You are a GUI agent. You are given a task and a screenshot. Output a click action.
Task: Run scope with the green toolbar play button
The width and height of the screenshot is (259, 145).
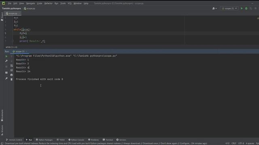pyautogui.click(x=242, y=8)
